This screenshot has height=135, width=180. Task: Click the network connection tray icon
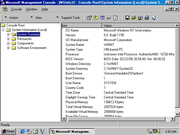tap(155, 131)
